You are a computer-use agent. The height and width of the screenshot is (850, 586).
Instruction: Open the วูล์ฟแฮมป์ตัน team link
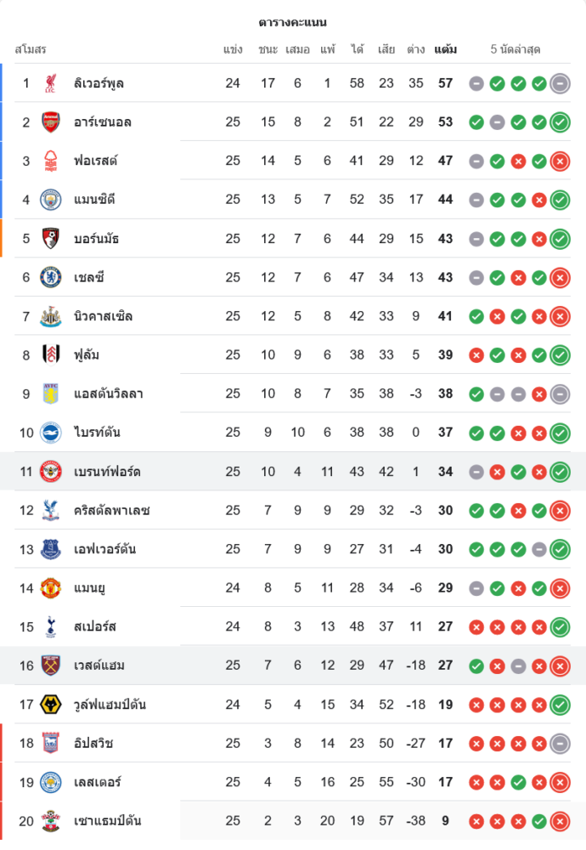point(110,705)
